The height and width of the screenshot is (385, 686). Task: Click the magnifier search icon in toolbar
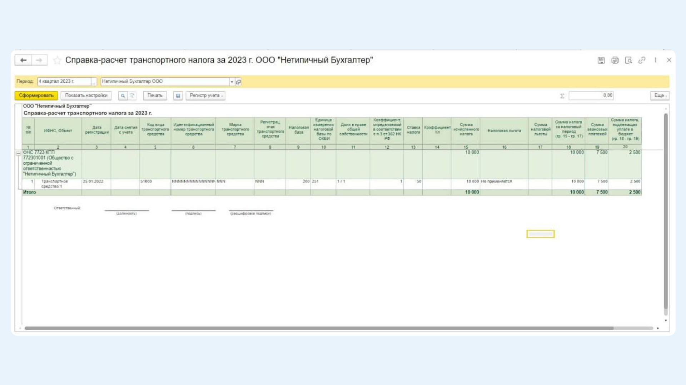(x=123, y=96)
